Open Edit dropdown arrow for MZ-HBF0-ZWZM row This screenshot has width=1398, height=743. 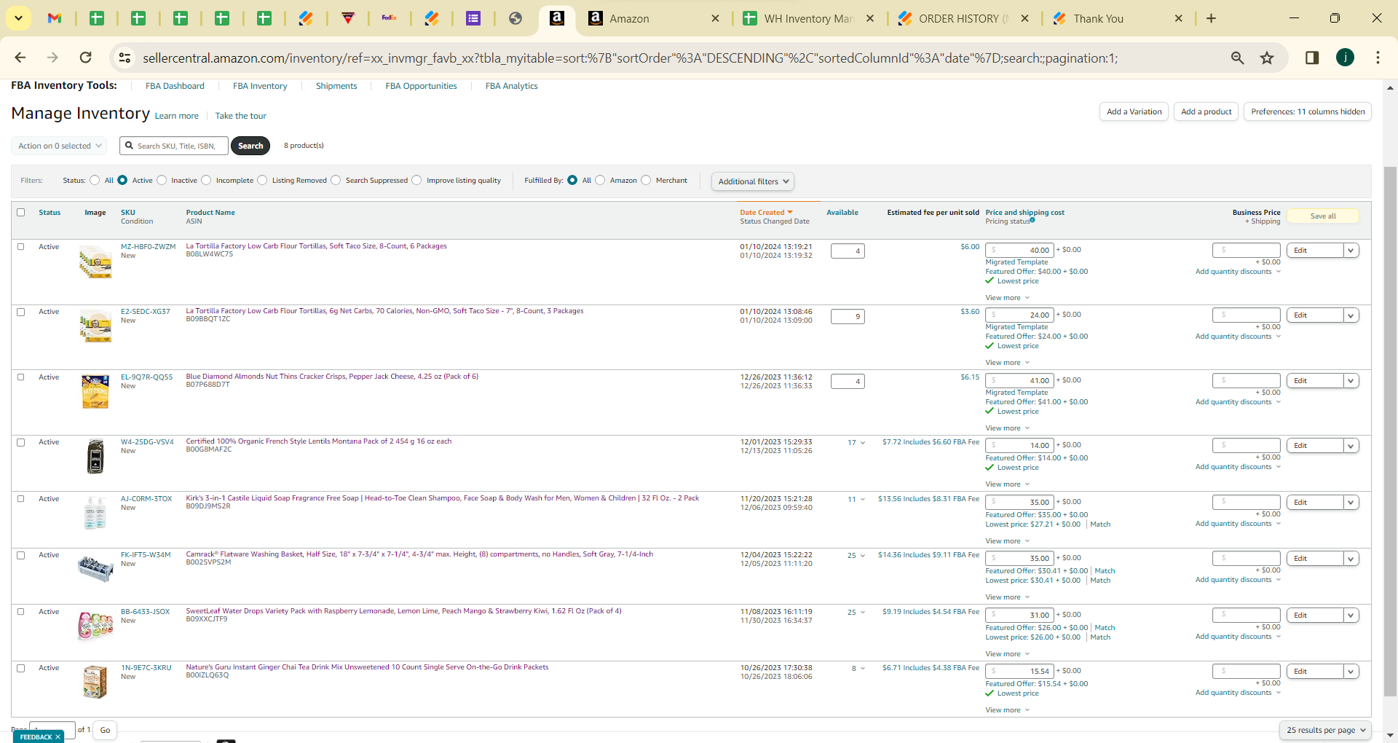(1351, 251)
